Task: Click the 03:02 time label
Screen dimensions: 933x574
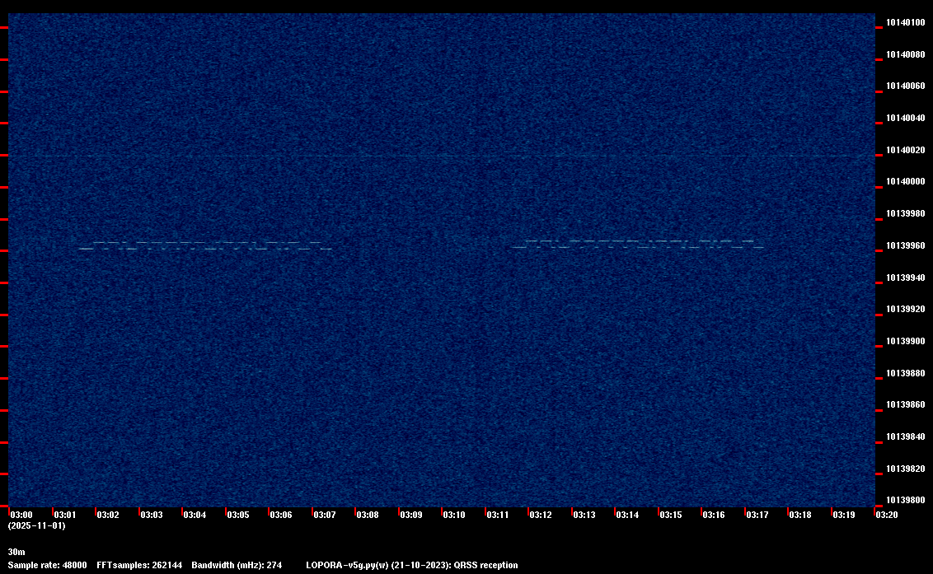Action: pos(108,515)
